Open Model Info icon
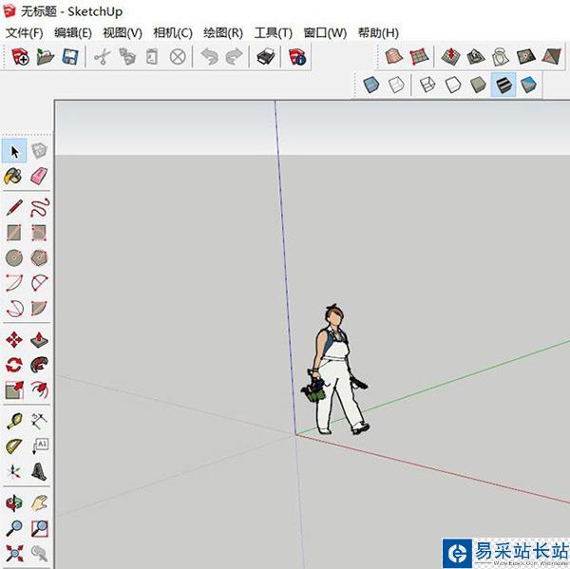This screenshot has width=570, height=569. point(297,57)
